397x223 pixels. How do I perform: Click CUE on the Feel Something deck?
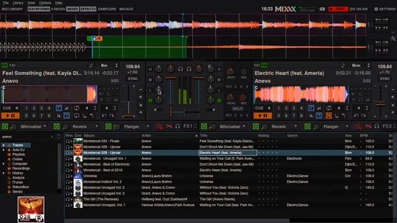pyautogui.click(x=7, y=108)
